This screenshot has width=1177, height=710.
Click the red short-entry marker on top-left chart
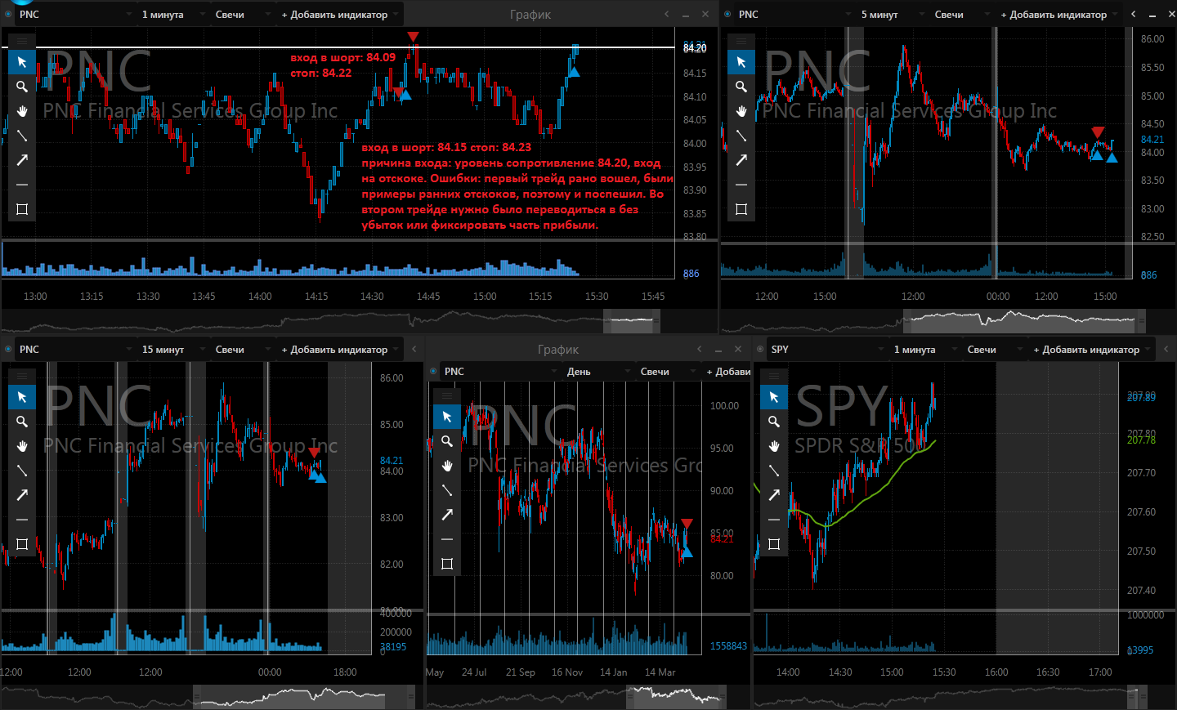413,37
